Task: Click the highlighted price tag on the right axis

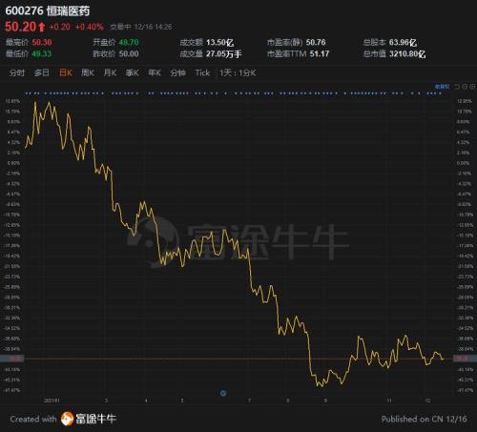Action: (x=465, y=359)
